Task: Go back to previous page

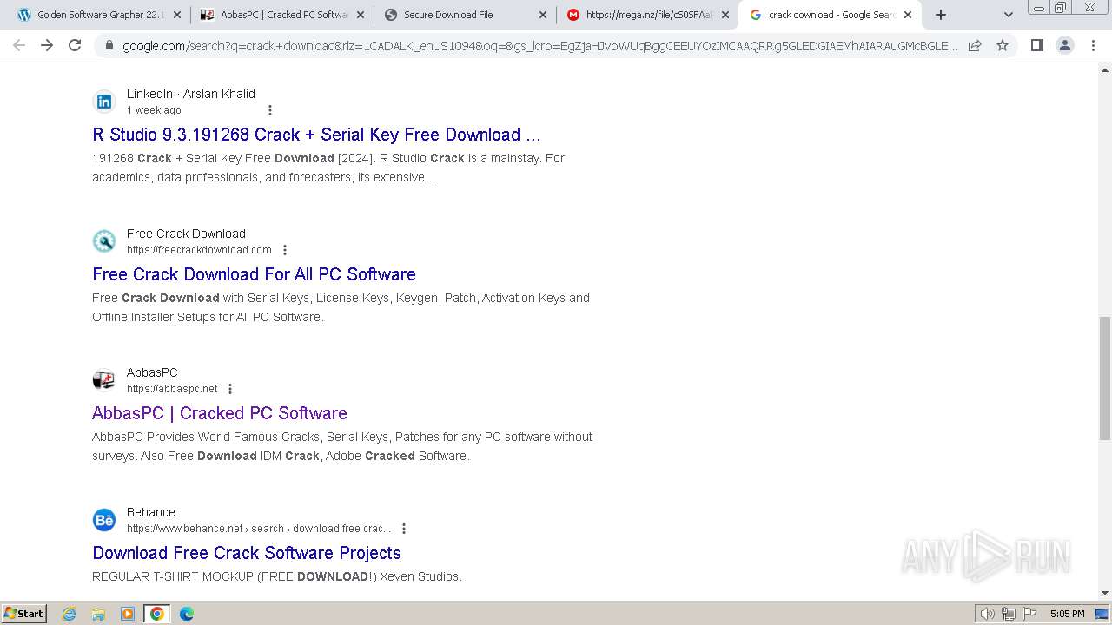Action: tap(19, 45)
